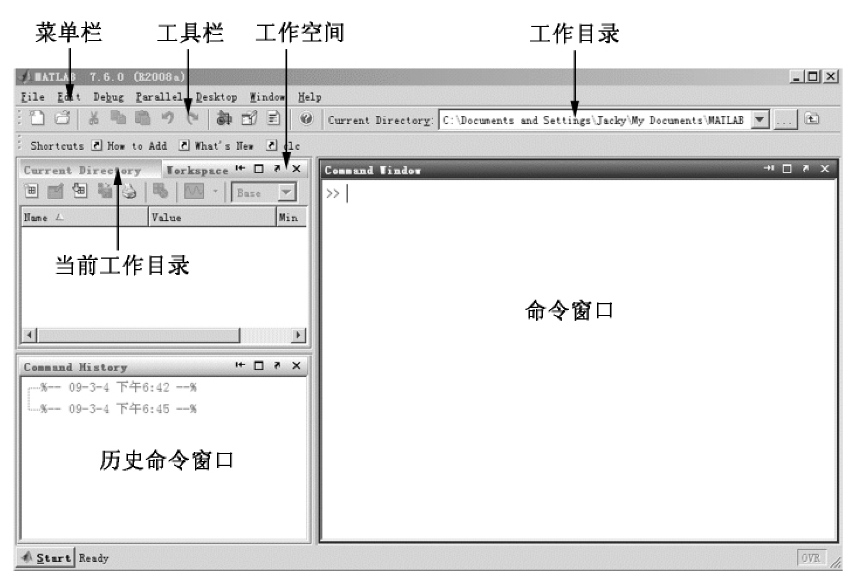Click inside the Current Directory path field
The height and width of the screenshot is (587, 859).
(595, 120)
